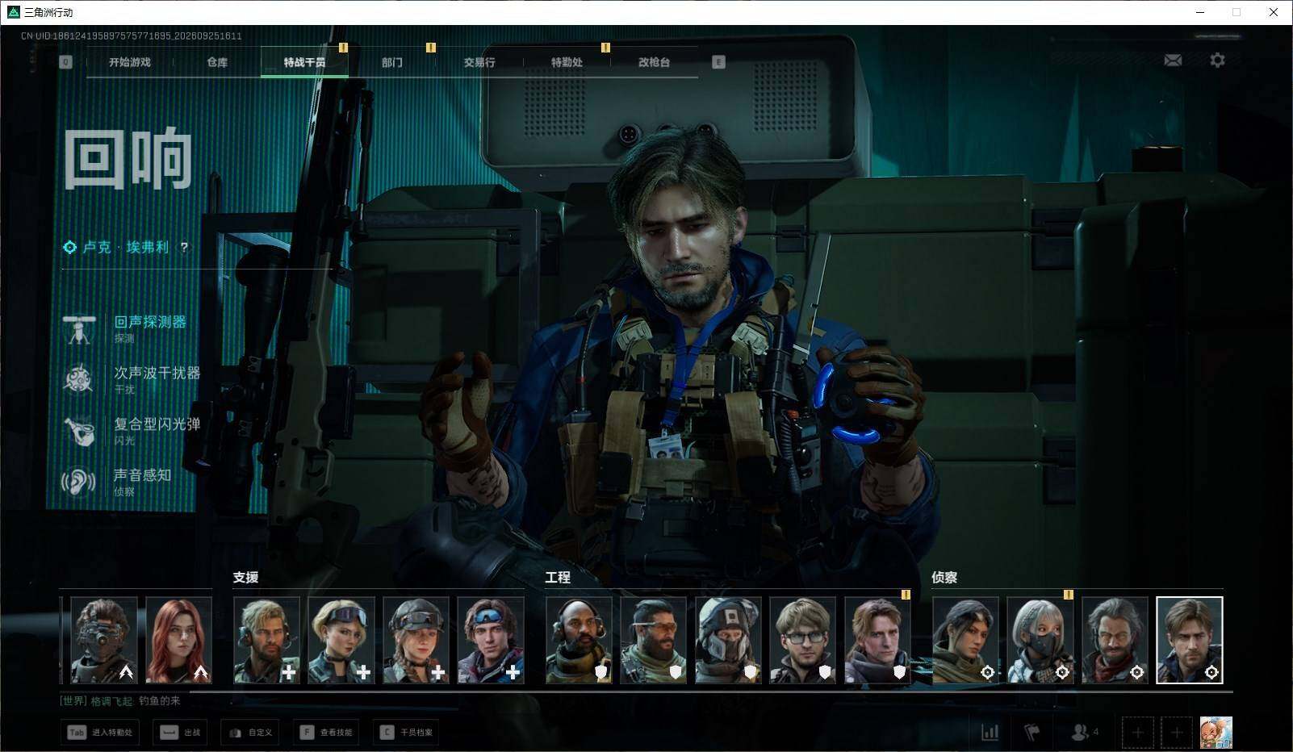This screenshot has width=1293, height=752.
Task: Select the fully masked helmeted 工程 operator
Action: tap(728, 640)
